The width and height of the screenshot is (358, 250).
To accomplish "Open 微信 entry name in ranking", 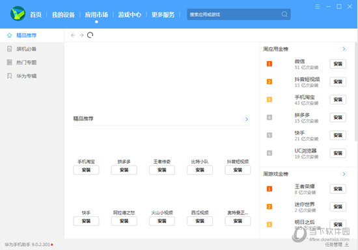I will tap(299, 61).
